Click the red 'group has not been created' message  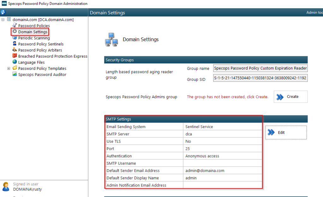[227, 97]
